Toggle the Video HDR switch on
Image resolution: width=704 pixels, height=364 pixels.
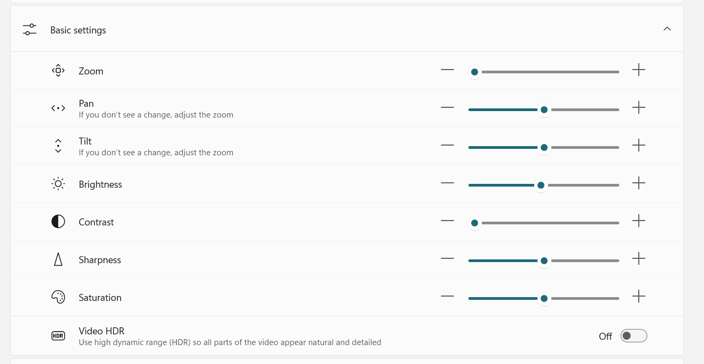634,336
